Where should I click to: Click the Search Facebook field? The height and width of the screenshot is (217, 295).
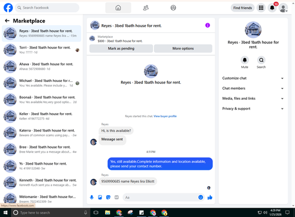click(x=47, y=8)
